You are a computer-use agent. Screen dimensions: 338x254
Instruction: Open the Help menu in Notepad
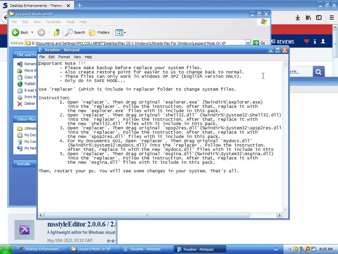pyautogui.click(x=88, y=57)
